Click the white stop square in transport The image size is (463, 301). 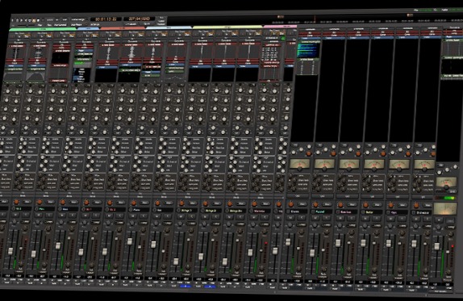(38, 20)
